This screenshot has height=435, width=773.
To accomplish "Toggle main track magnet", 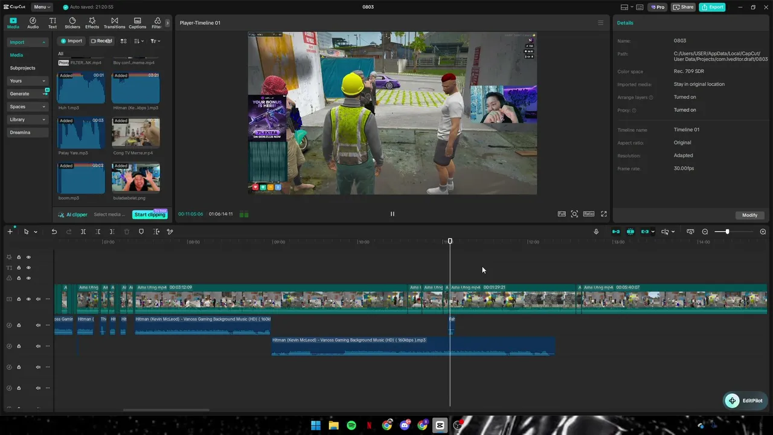I will tap(616, 232).
